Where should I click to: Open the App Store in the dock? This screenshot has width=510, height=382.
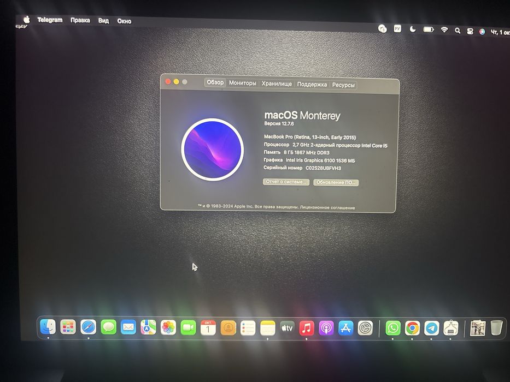tap(345, 329)
